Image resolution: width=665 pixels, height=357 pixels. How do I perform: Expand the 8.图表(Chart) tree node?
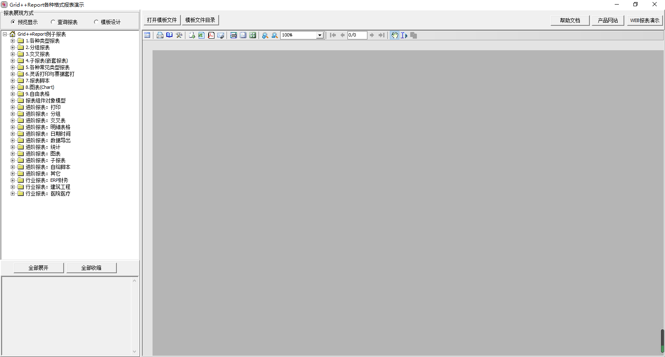click(12, 88)
